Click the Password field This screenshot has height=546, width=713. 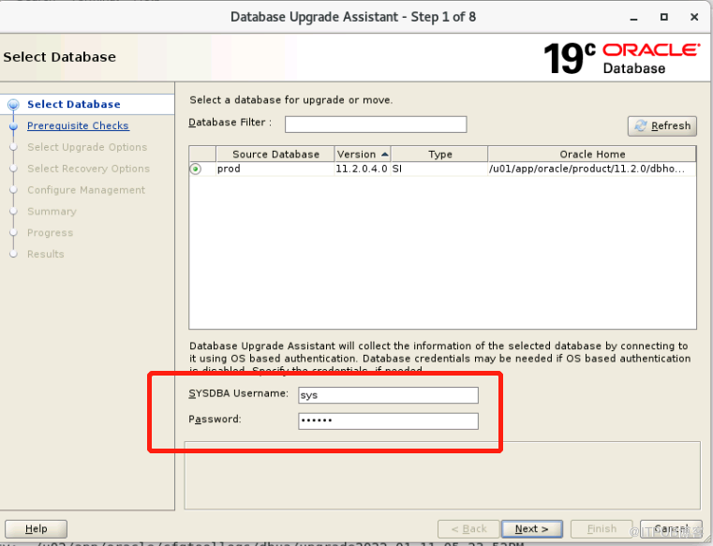pyautogui.click(x=388, y=421)
